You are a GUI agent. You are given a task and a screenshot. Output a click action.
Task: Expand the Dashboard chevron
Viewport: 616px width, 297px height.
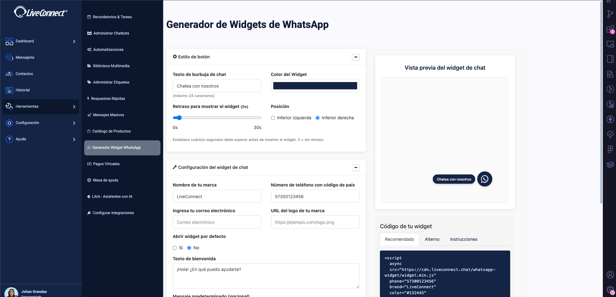(74, 41)
